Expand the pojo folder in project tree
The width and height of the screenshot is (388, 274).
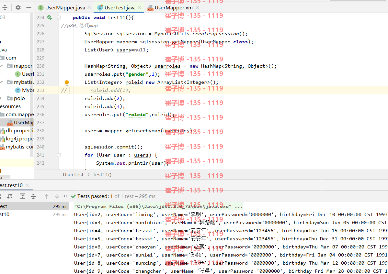[x=1, y=98]
